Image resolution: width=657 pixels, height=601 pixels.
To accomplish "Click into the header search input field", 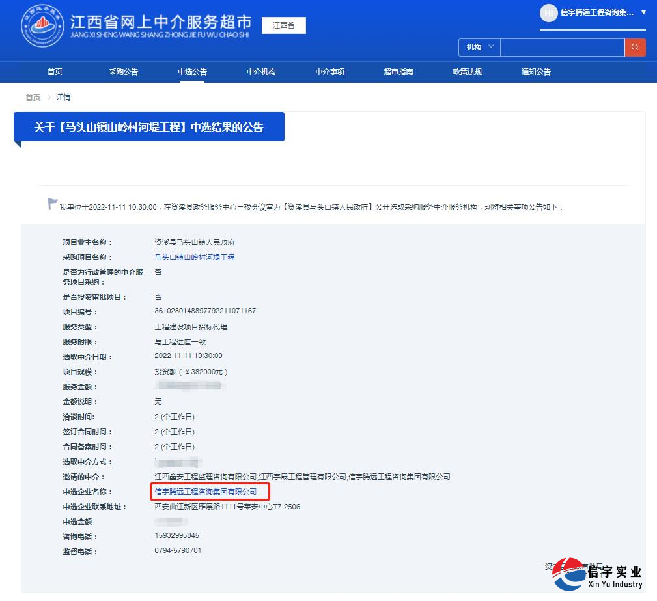I will pyautogui.click(x=562, y=47).
